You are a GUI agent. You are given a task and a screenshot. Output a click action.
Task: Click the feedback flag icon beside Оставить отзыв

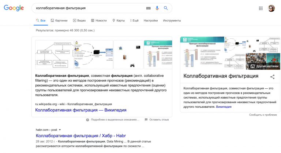tap(146, 119)
